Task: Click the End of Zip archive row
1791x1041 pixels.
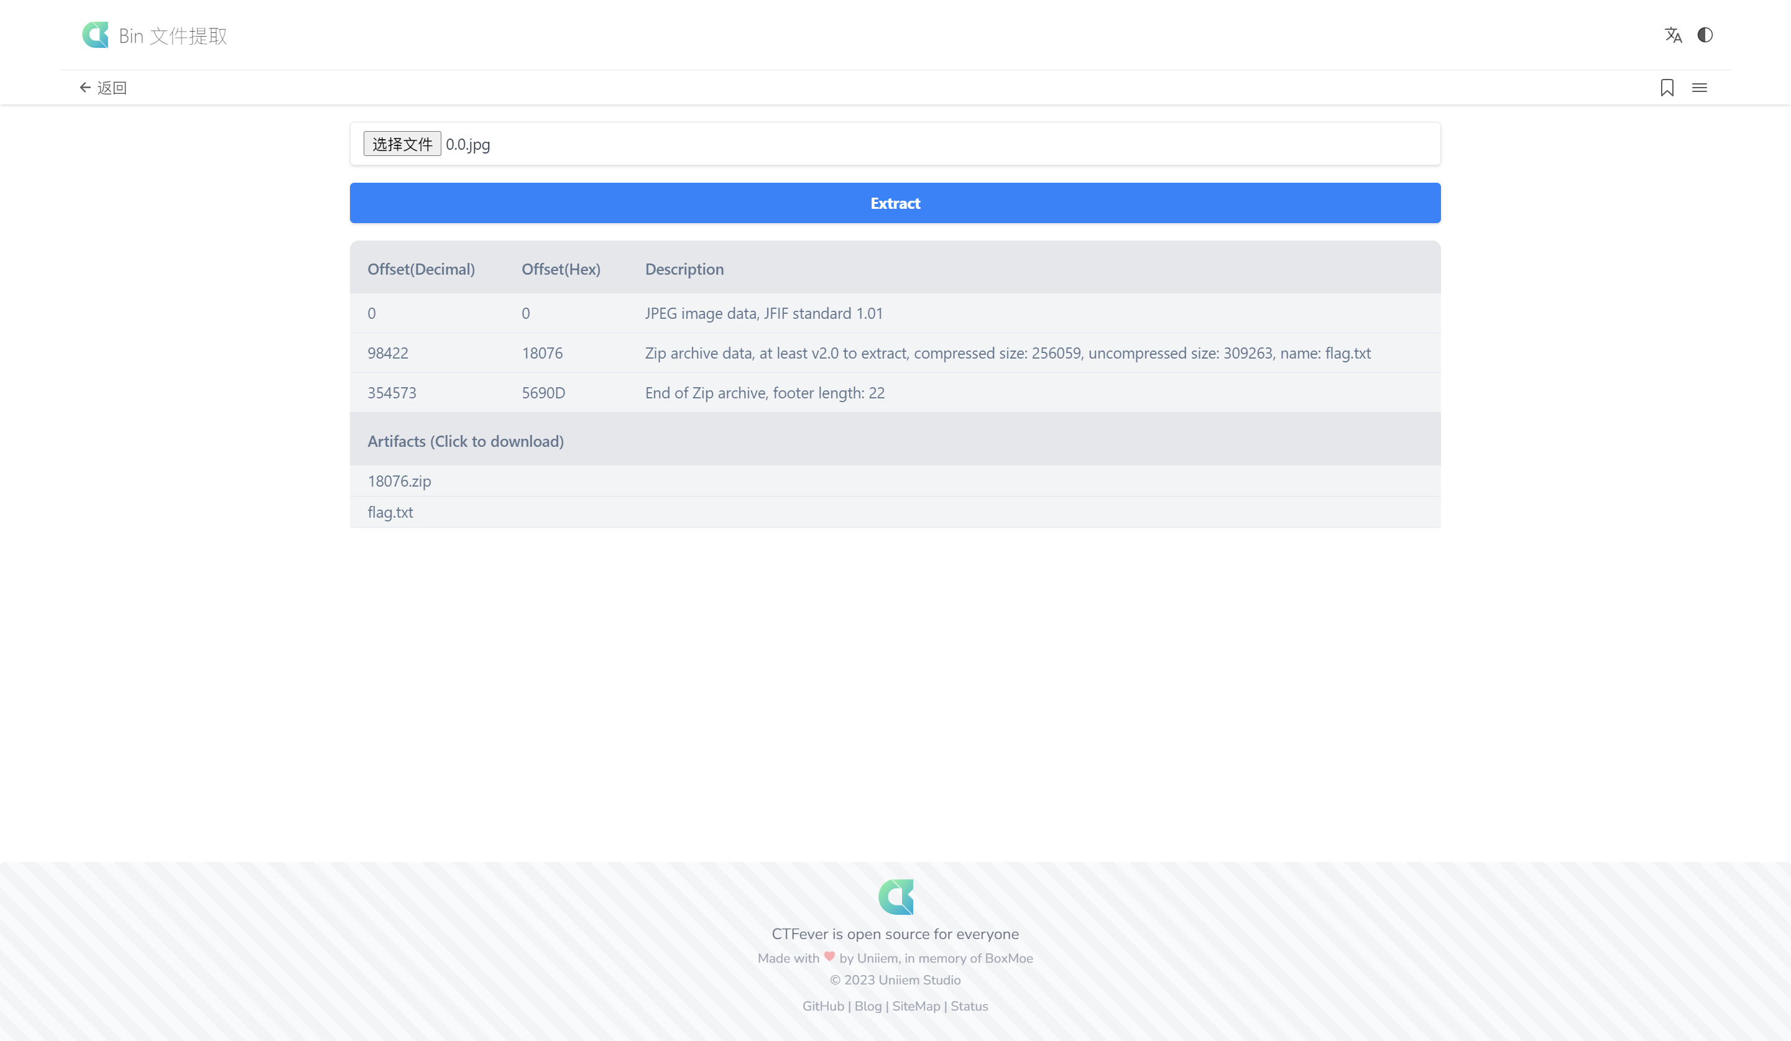Action: (x=895, y=393)
